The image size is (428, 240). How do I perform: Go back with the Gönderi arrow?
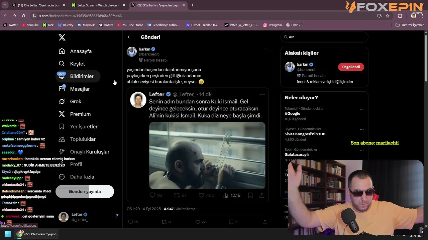[x=129, y=37]
